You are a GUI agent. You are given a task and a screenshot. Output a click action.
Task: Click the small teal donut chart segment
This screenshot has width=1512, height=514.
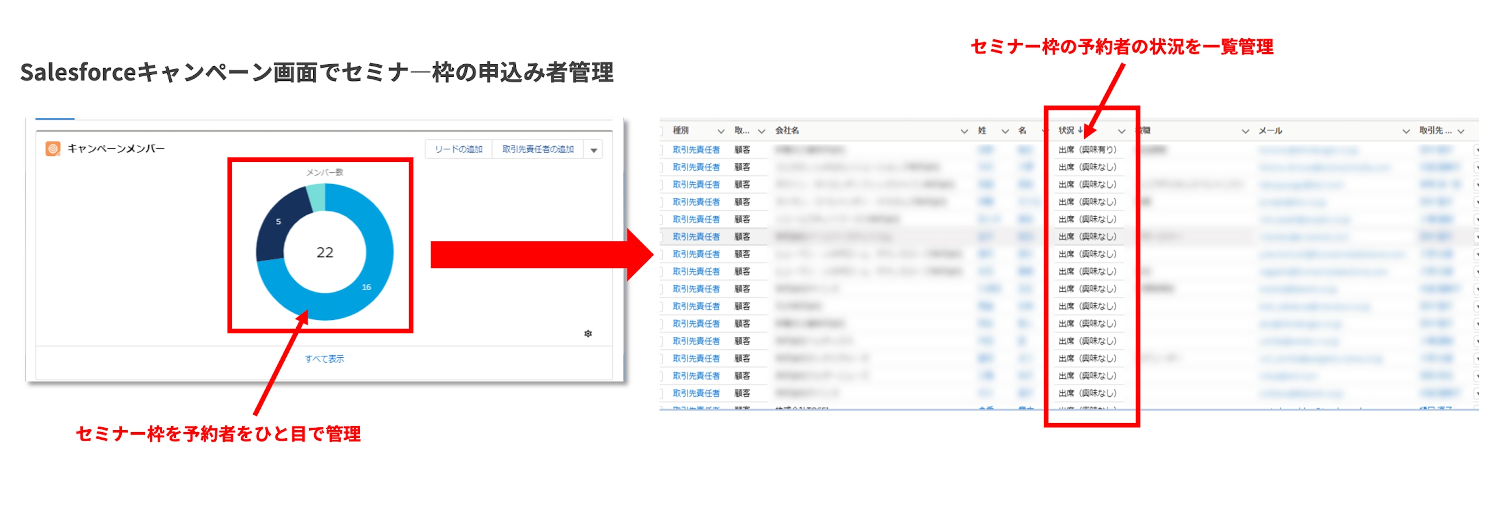pos(317,196)
